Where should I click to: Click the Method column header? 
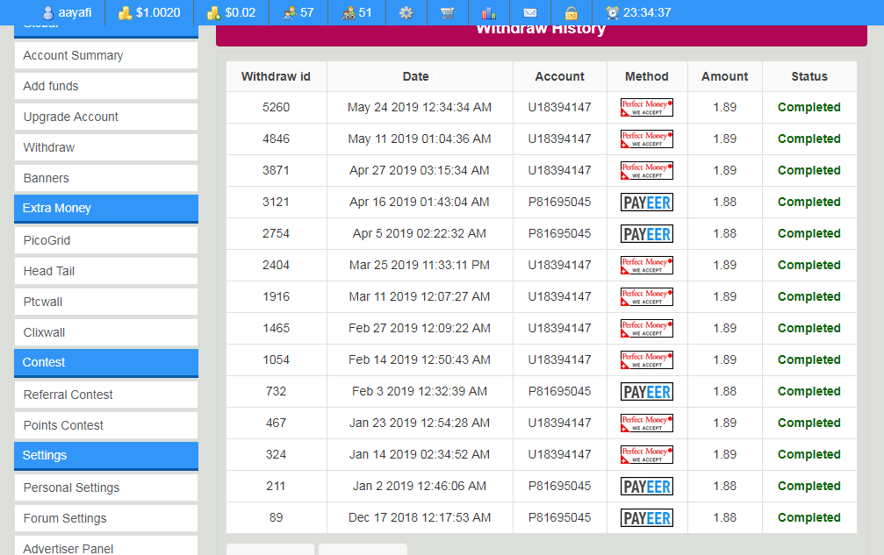pos(647,76)
